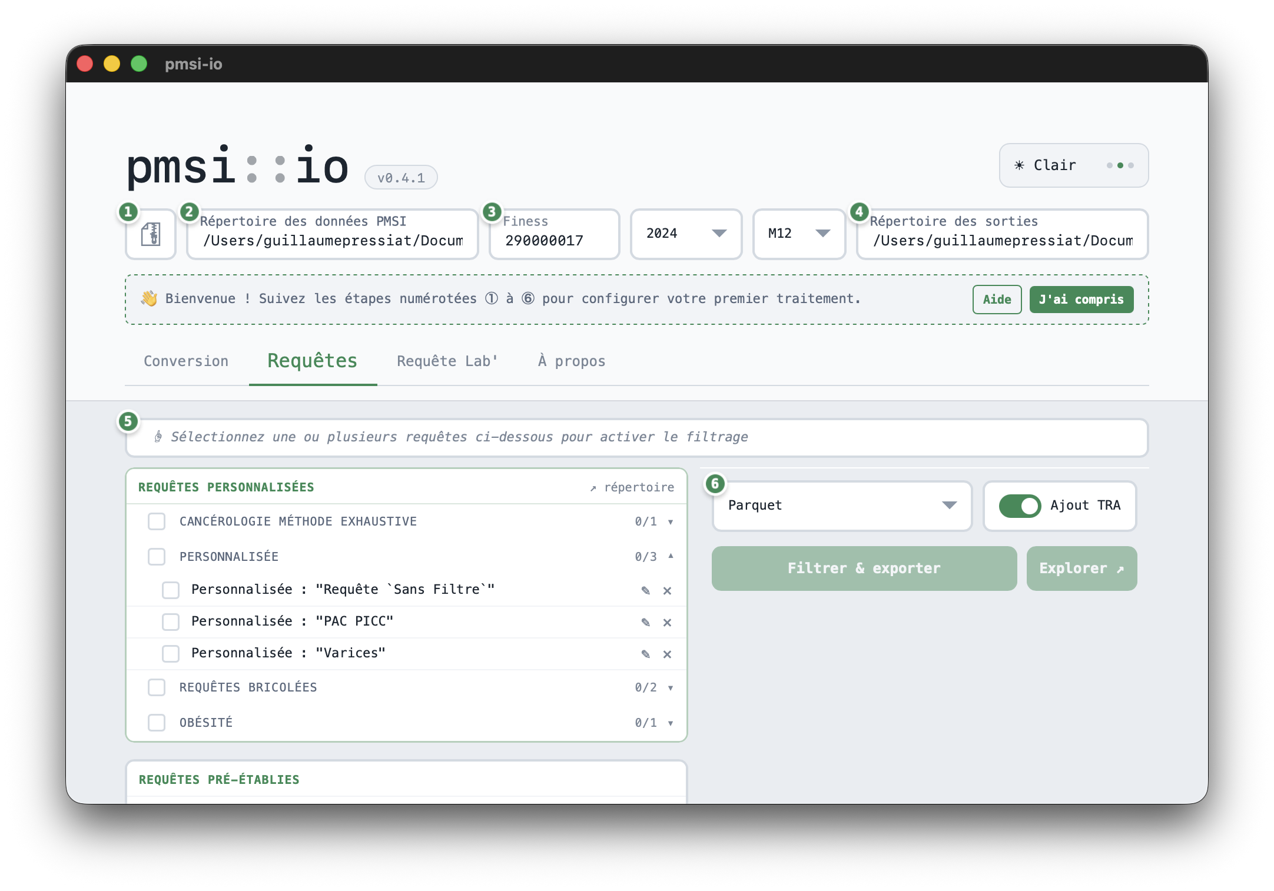Collapse the Personnalisée group arrow
The image size is (1274, 891).
click(671, 556)
